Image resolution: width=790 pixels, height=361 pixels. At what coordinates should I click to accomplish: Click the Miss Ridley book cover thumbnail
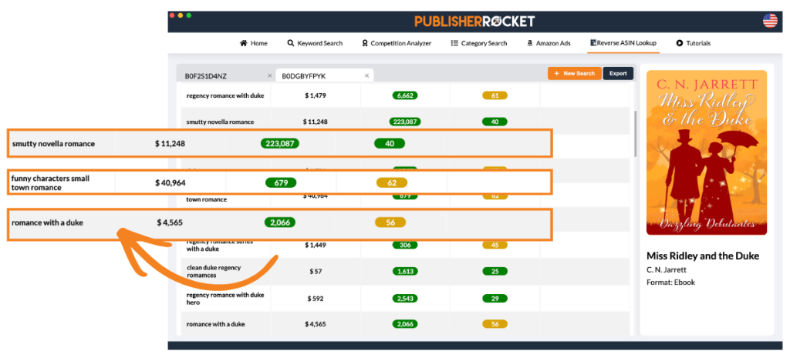pos(707,152)
